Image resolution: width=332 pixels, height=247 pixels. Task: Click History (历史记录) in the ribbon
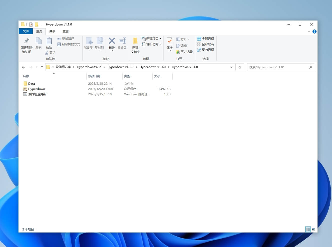click(184, 52)
